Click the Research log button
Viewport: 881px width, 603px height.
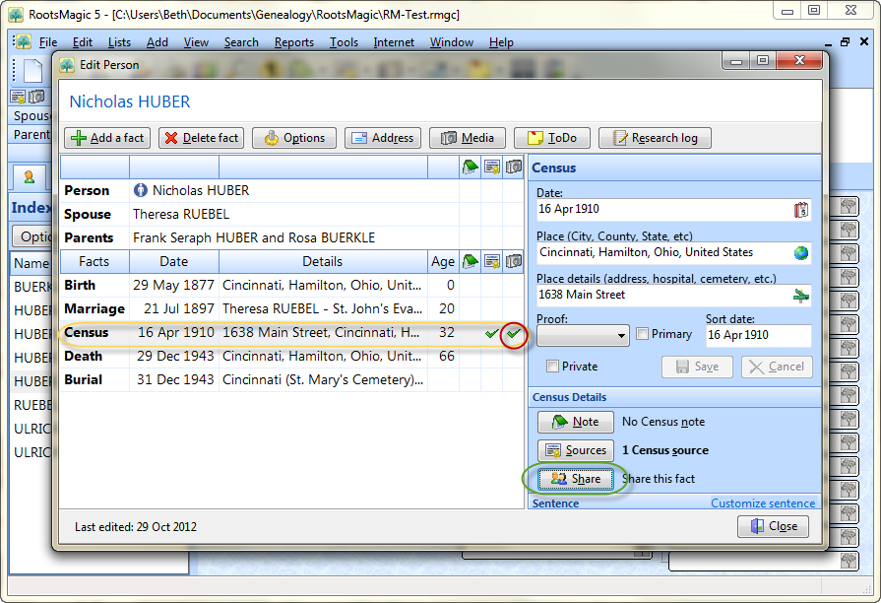click(x=655, y=138)
